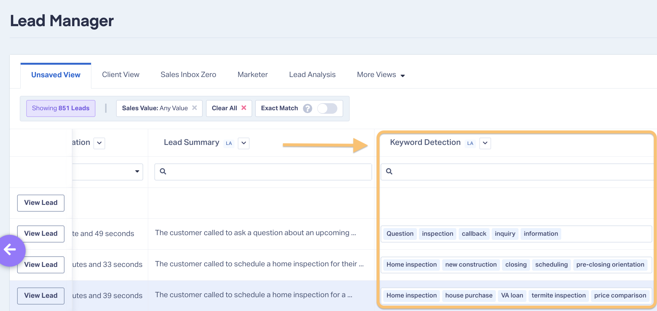This screenshot has width=657, height=311.
Task: Click the 'pre-closing orientation' keyword tag
Action: coord(610,265)
